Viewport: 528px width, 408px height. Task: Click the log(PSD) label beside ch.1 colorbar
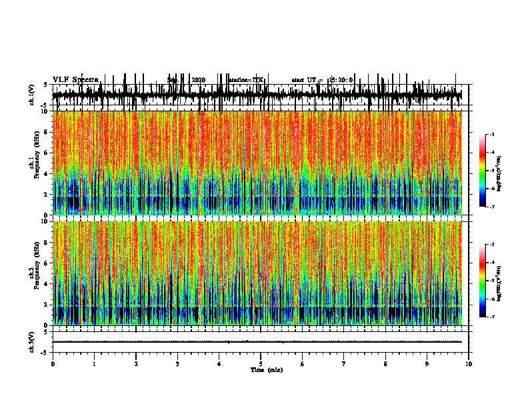pyautogui.click(x=499, y=174)
